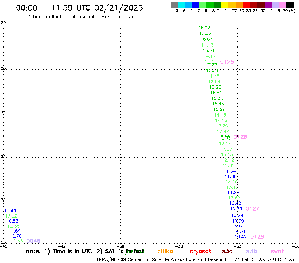Click the 12.97 wave height reading
This screenshot has width=299, height=263.
pos(223,131)
